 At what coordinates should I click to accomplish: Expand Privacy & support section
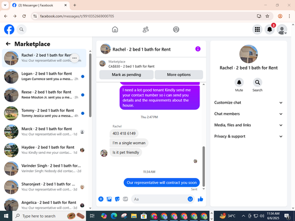(248, 136)
